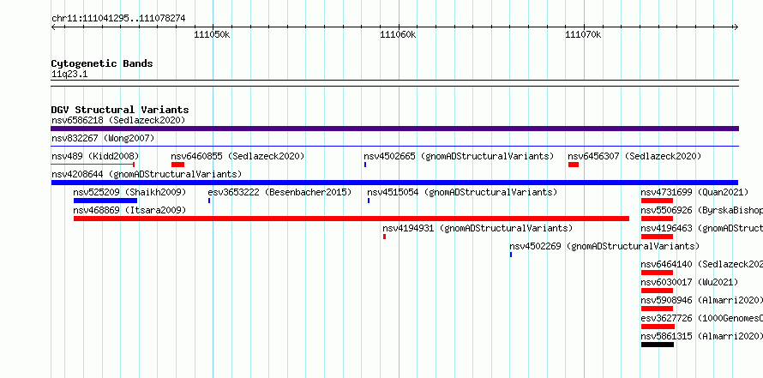Click the nsv4515054 gnomAD label

pyautogui.click(x=462, y=192)
